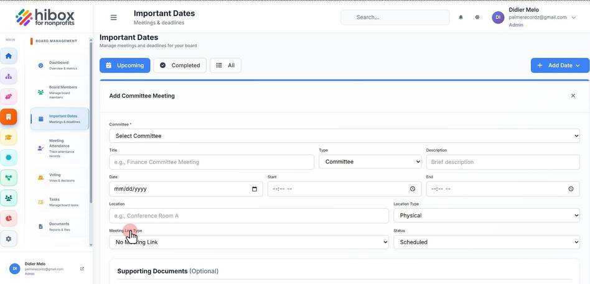Click the Search box in header
This screenshot has width=590, height=284.
click(x=395, y=17)
